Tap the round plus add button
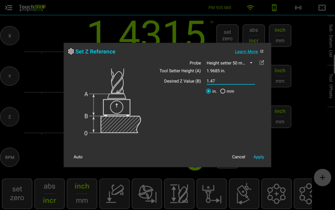The image size is (335, 210). pyautogui.click(x=322, y=177)
